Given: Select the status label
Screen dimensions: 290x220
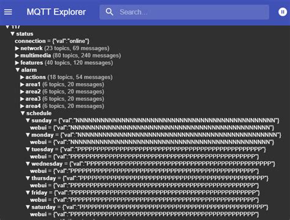Looking at the screenshot, I should [x=24, y=34].
